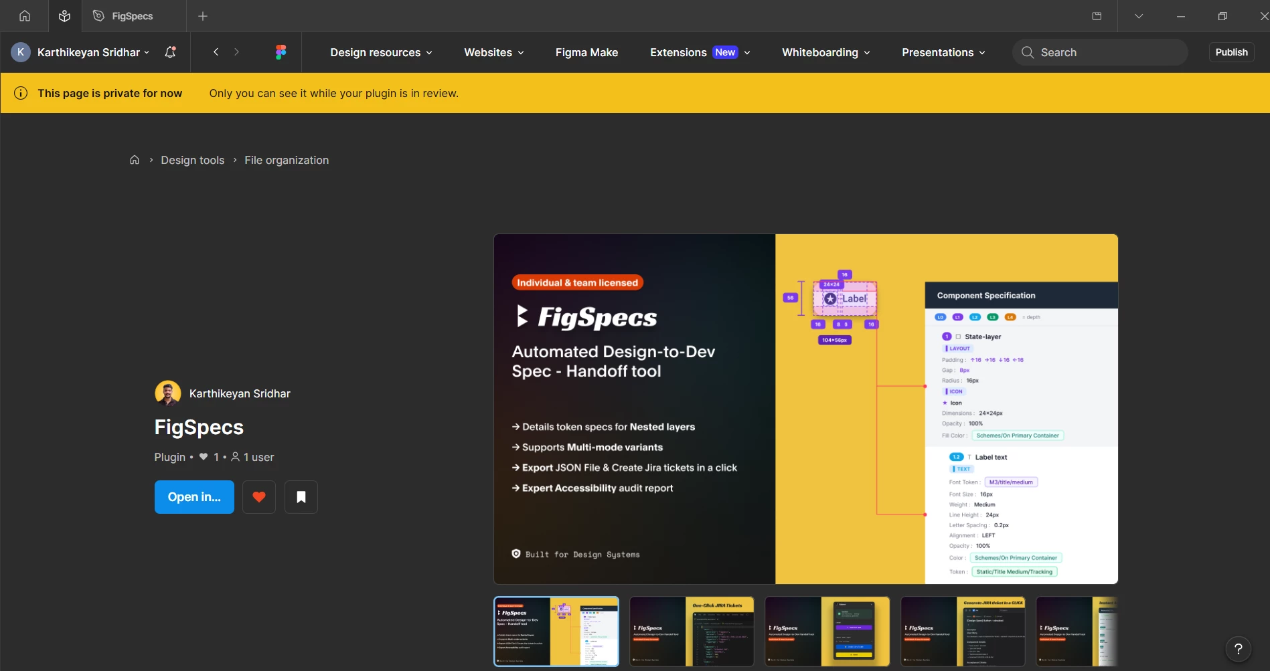The height and width of the screenshot is (671, 1270).
Task: Expand Presentations menu
Action: coord(943,52)
